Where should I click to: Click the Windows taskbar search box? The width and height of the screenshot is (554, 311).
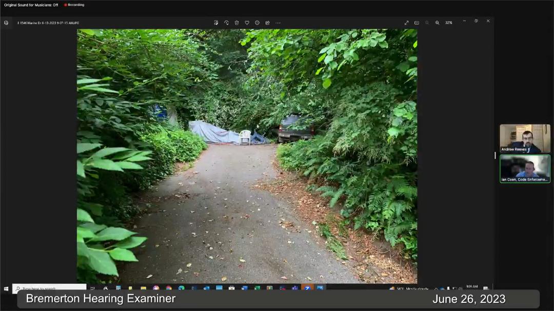click(49, 288)
